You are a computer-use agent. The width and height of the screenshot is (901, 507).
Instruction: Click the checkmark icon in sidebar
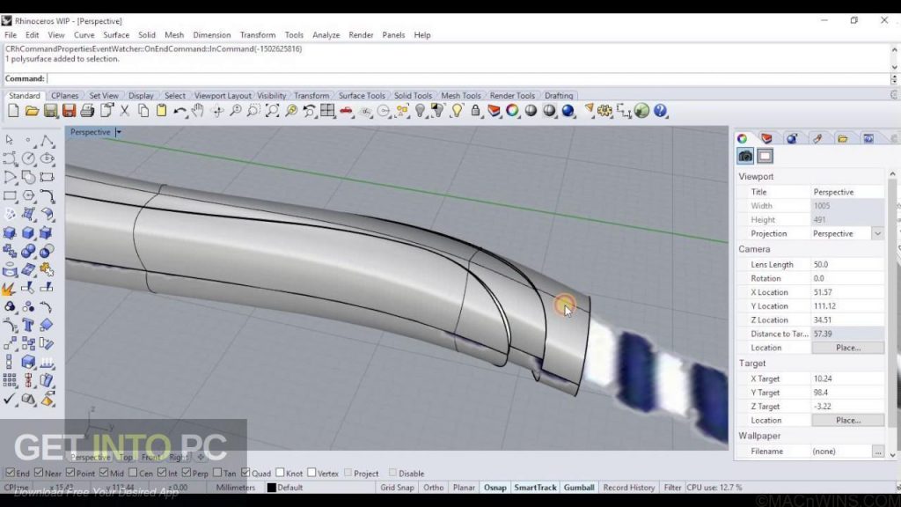pyautogui.click(x=10, y=399)
